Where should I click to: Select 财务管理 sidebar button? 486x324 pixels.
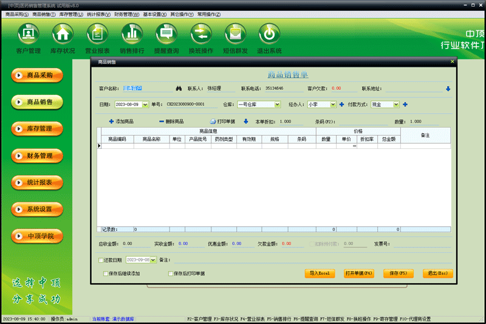coord(37,156)
